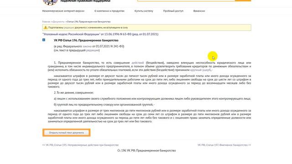Click the blue info icon beside article title
This screenshot has width=292, height=164.
[44, 40]
